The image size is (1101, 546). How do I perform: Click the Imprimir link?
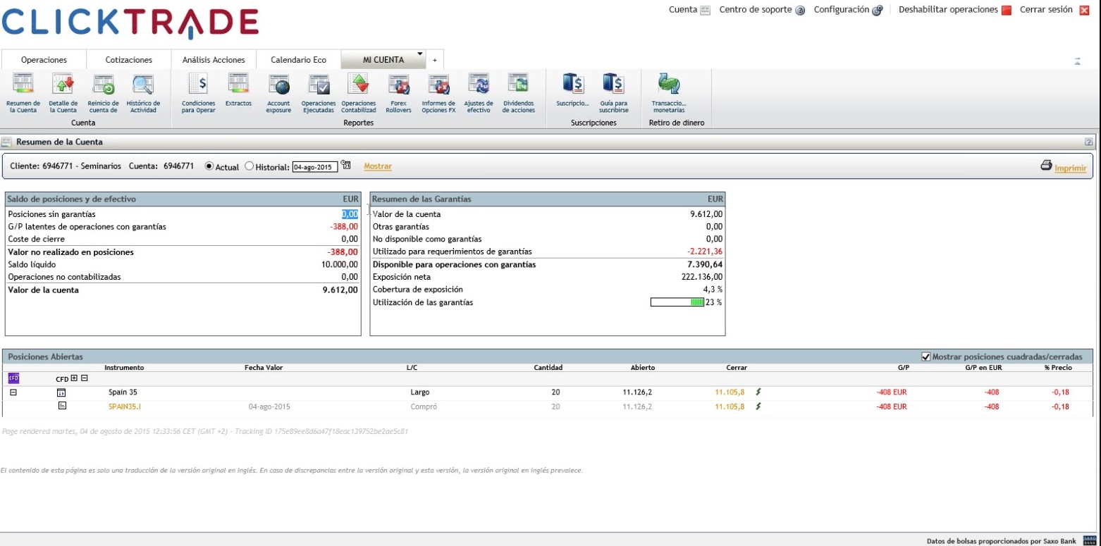[x=1070, y=168]
